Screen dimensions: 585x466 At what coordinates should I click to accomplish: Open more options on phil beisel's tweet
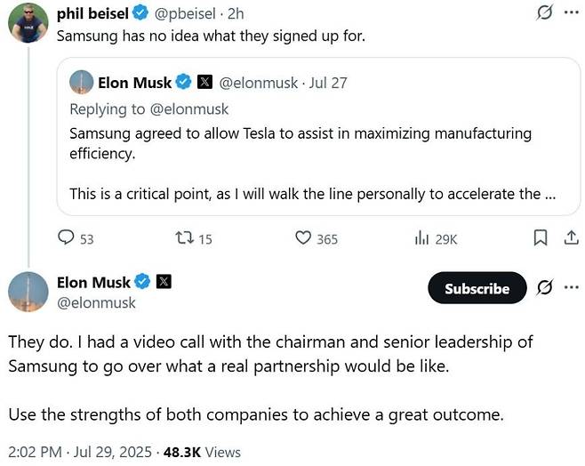click(572, 12)
